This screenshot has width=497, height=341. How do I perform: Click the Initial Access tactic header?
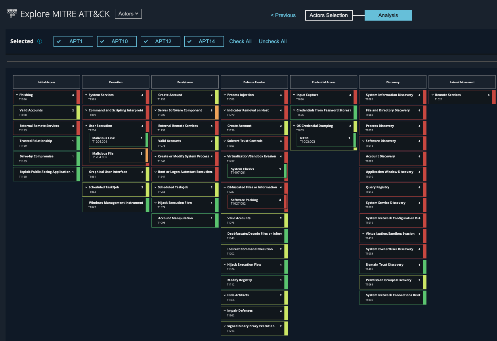[46, 82]
